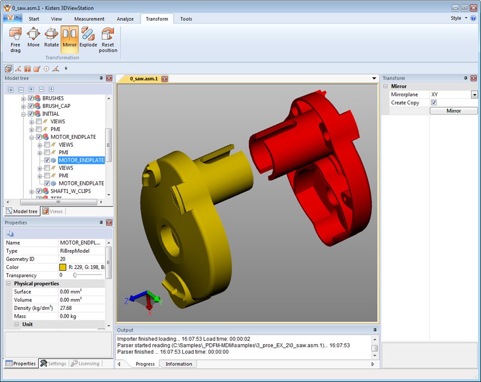Open the application menu button
481x382 pixels.
(12, 18)
